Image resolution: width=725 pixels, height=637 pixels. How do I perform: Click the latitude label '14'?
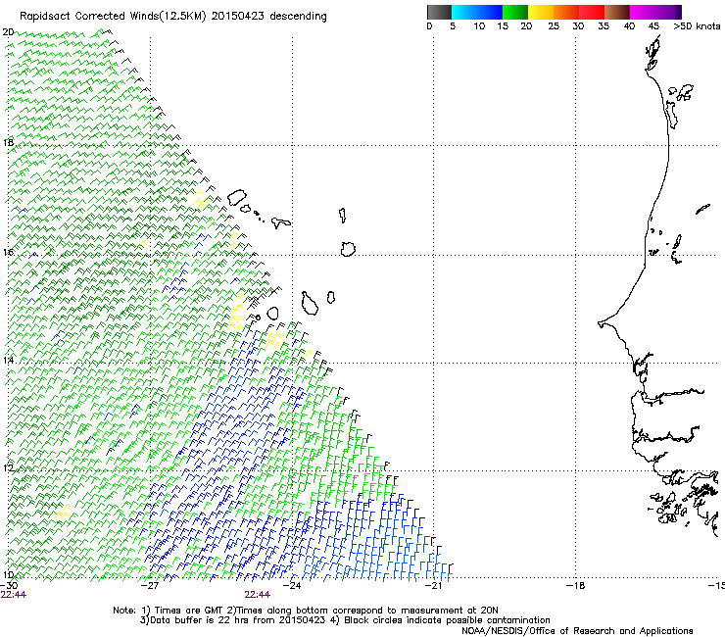point(8,360)
